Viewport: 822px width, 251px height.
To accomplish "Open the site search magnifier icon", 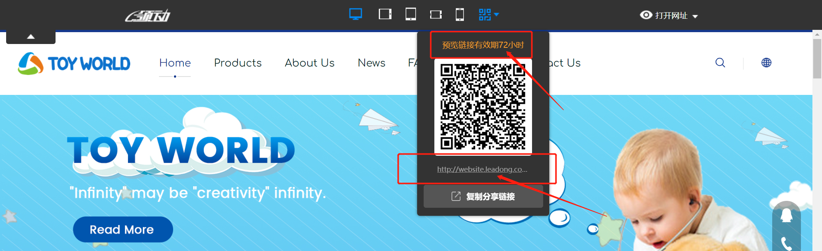I will point(720,63).
